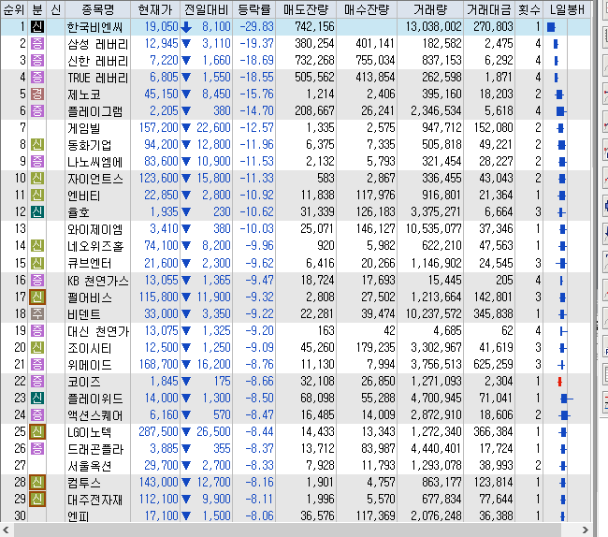The image size is (608, 537).
Task: Click the candle icon in the 게임빌 row
Action: coord(560,128)
